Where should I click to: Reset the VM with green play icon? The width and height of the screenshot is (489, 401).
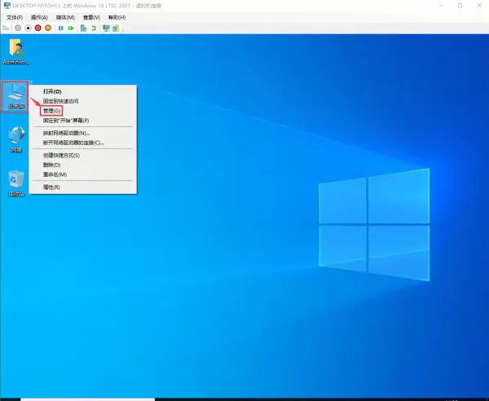(x=71, y=29)
